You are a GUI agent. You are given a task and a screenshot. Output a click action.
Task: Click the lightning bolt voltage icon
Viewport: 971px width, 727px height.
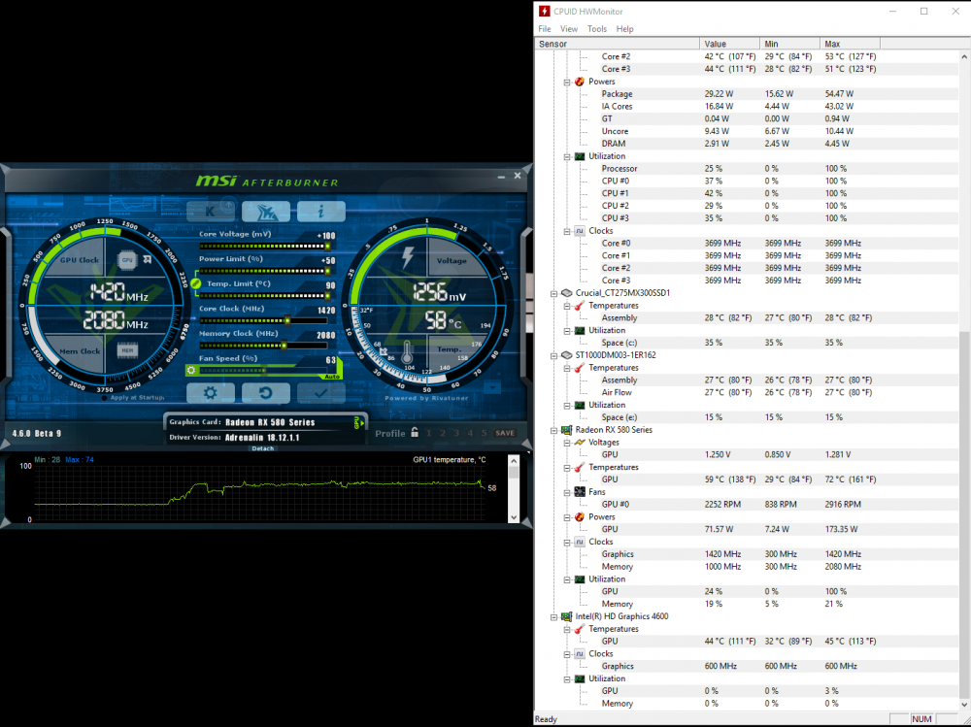(x=407, y=257)
